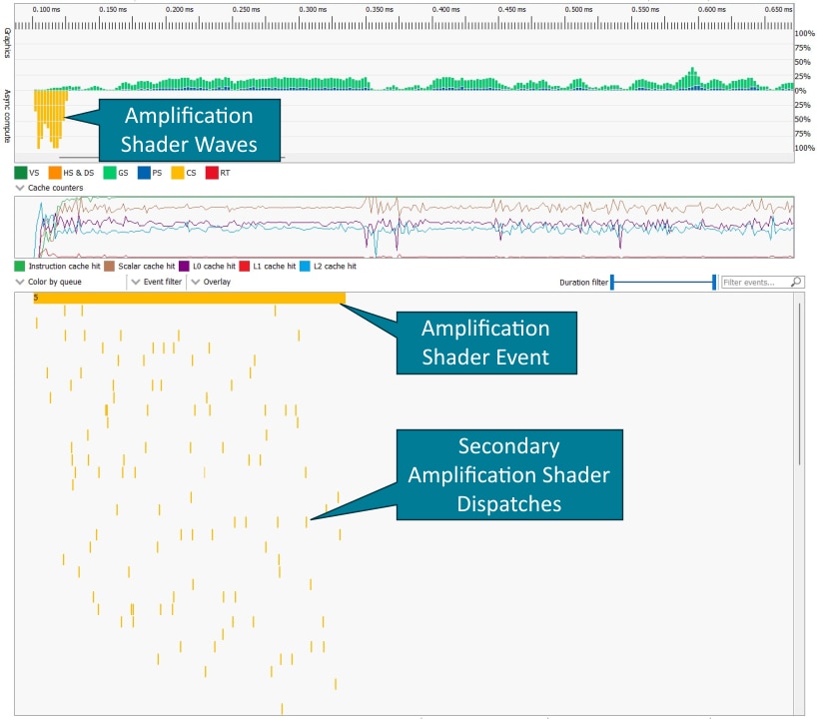Click the Duration filter left slider handle
This screenshot has height=719, width=817.
(611, 283)
